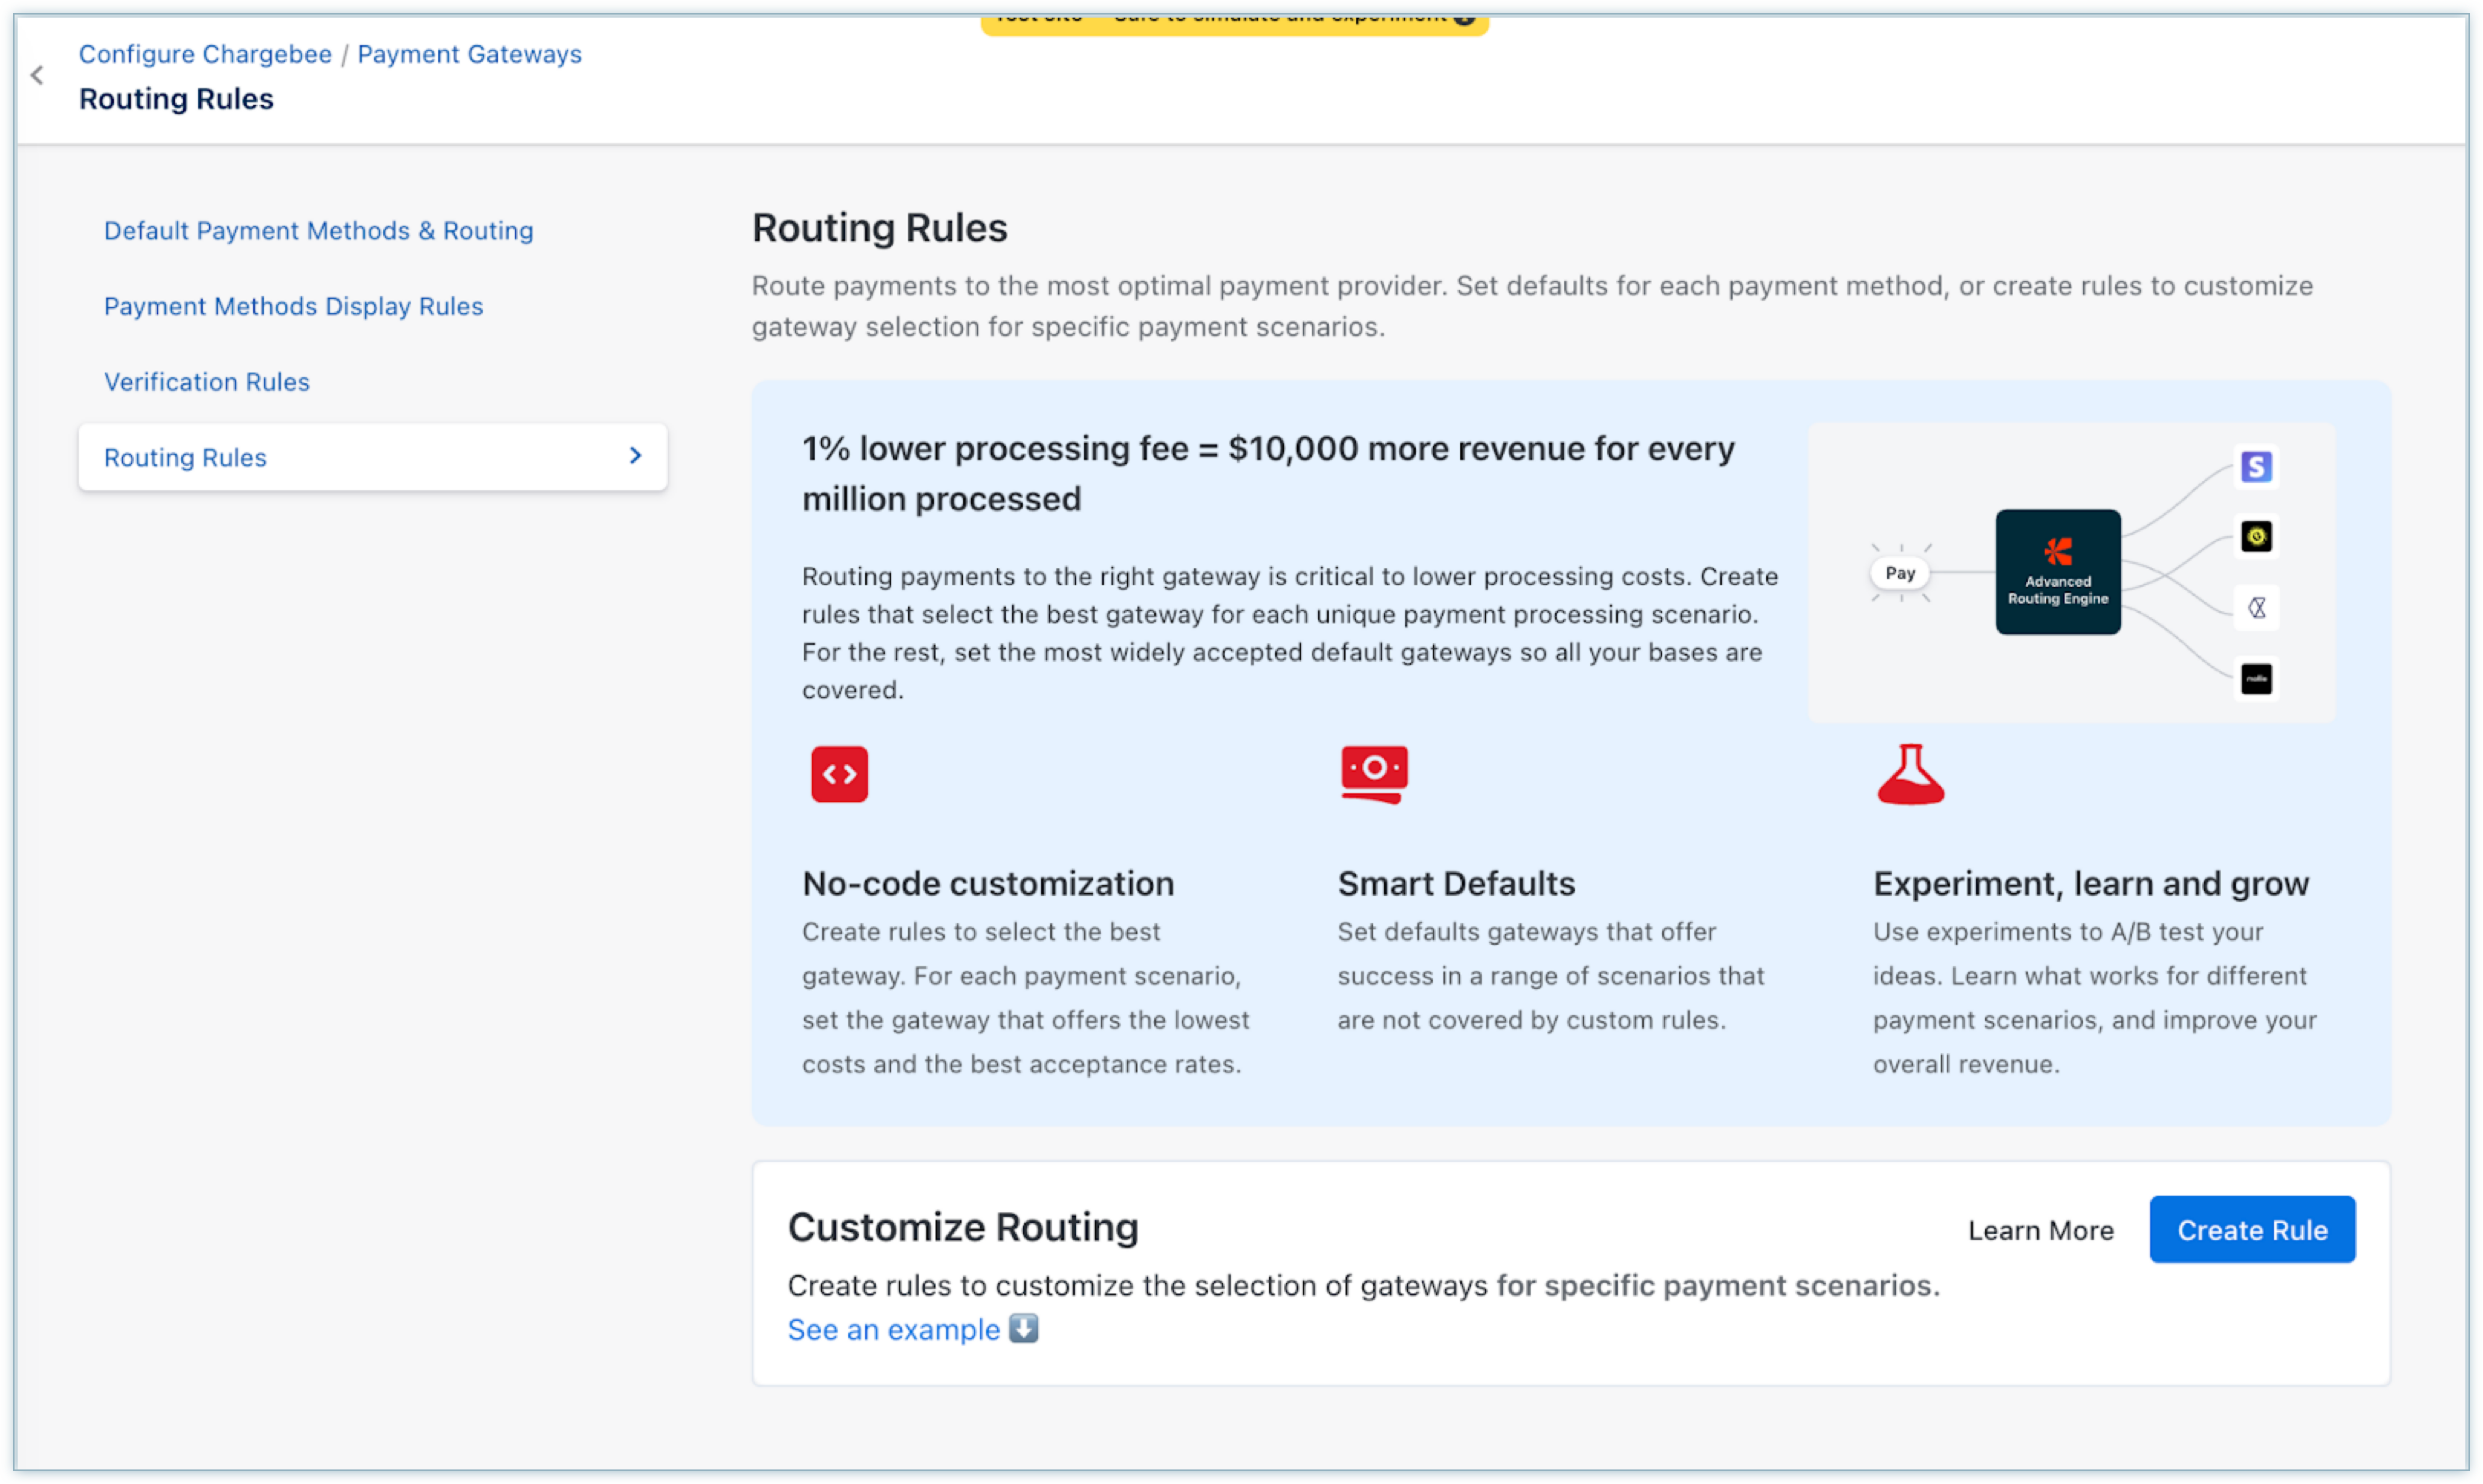The width and height of the screenshot is (2483, 1484).
Task: Click the black Mollie gateway icon in diagram
Action: point(2255,679)
